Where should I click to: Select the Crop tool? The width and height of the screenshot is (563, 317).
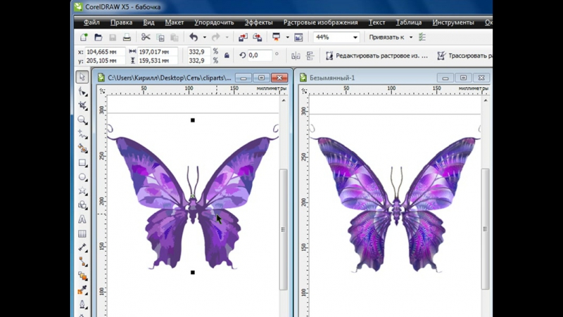82,106
